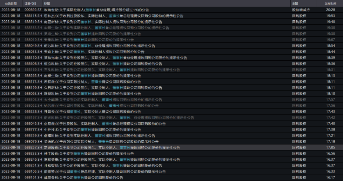Image resolution: width=343 pixels, height=181 pixels.
Task: Open the 安集科技 announcement title
Action: (89, 40)
